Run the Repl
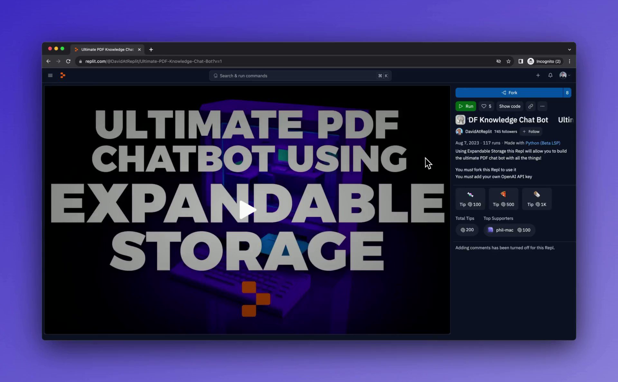This screenshot has height=382, width=618. pos(466,106)
